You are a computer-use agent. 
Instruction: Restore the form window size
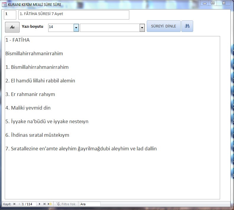click(x=212, y=3)
